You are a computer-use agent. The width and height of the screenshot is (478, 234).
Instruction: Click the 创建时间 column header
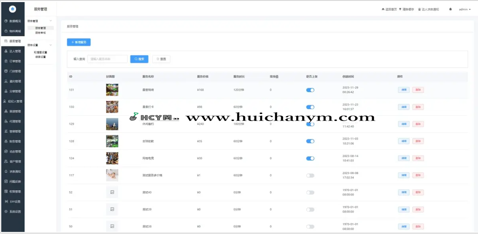[x=348, y=76]
